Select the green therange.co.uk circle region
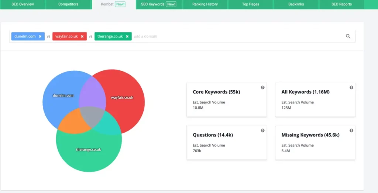Screen dimensions: 378x193 [x=89, y=150]
